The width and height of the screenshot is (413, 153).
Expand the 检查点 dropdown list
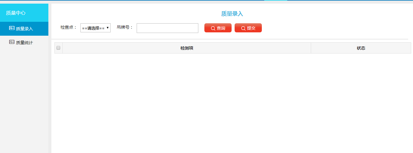pos(96,28)
